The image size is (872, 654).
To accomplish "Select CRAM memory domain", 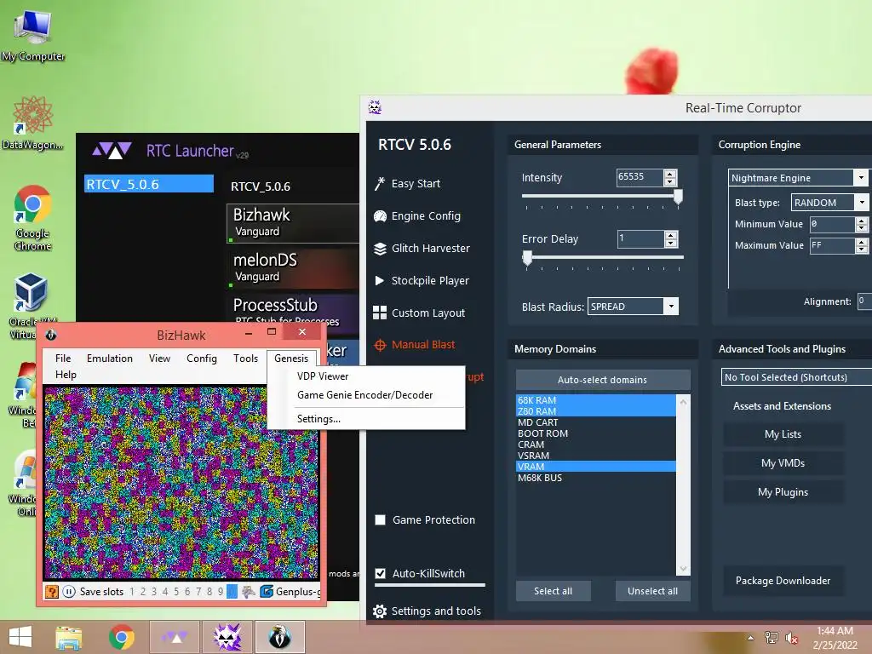I will (x=596, y=445).
